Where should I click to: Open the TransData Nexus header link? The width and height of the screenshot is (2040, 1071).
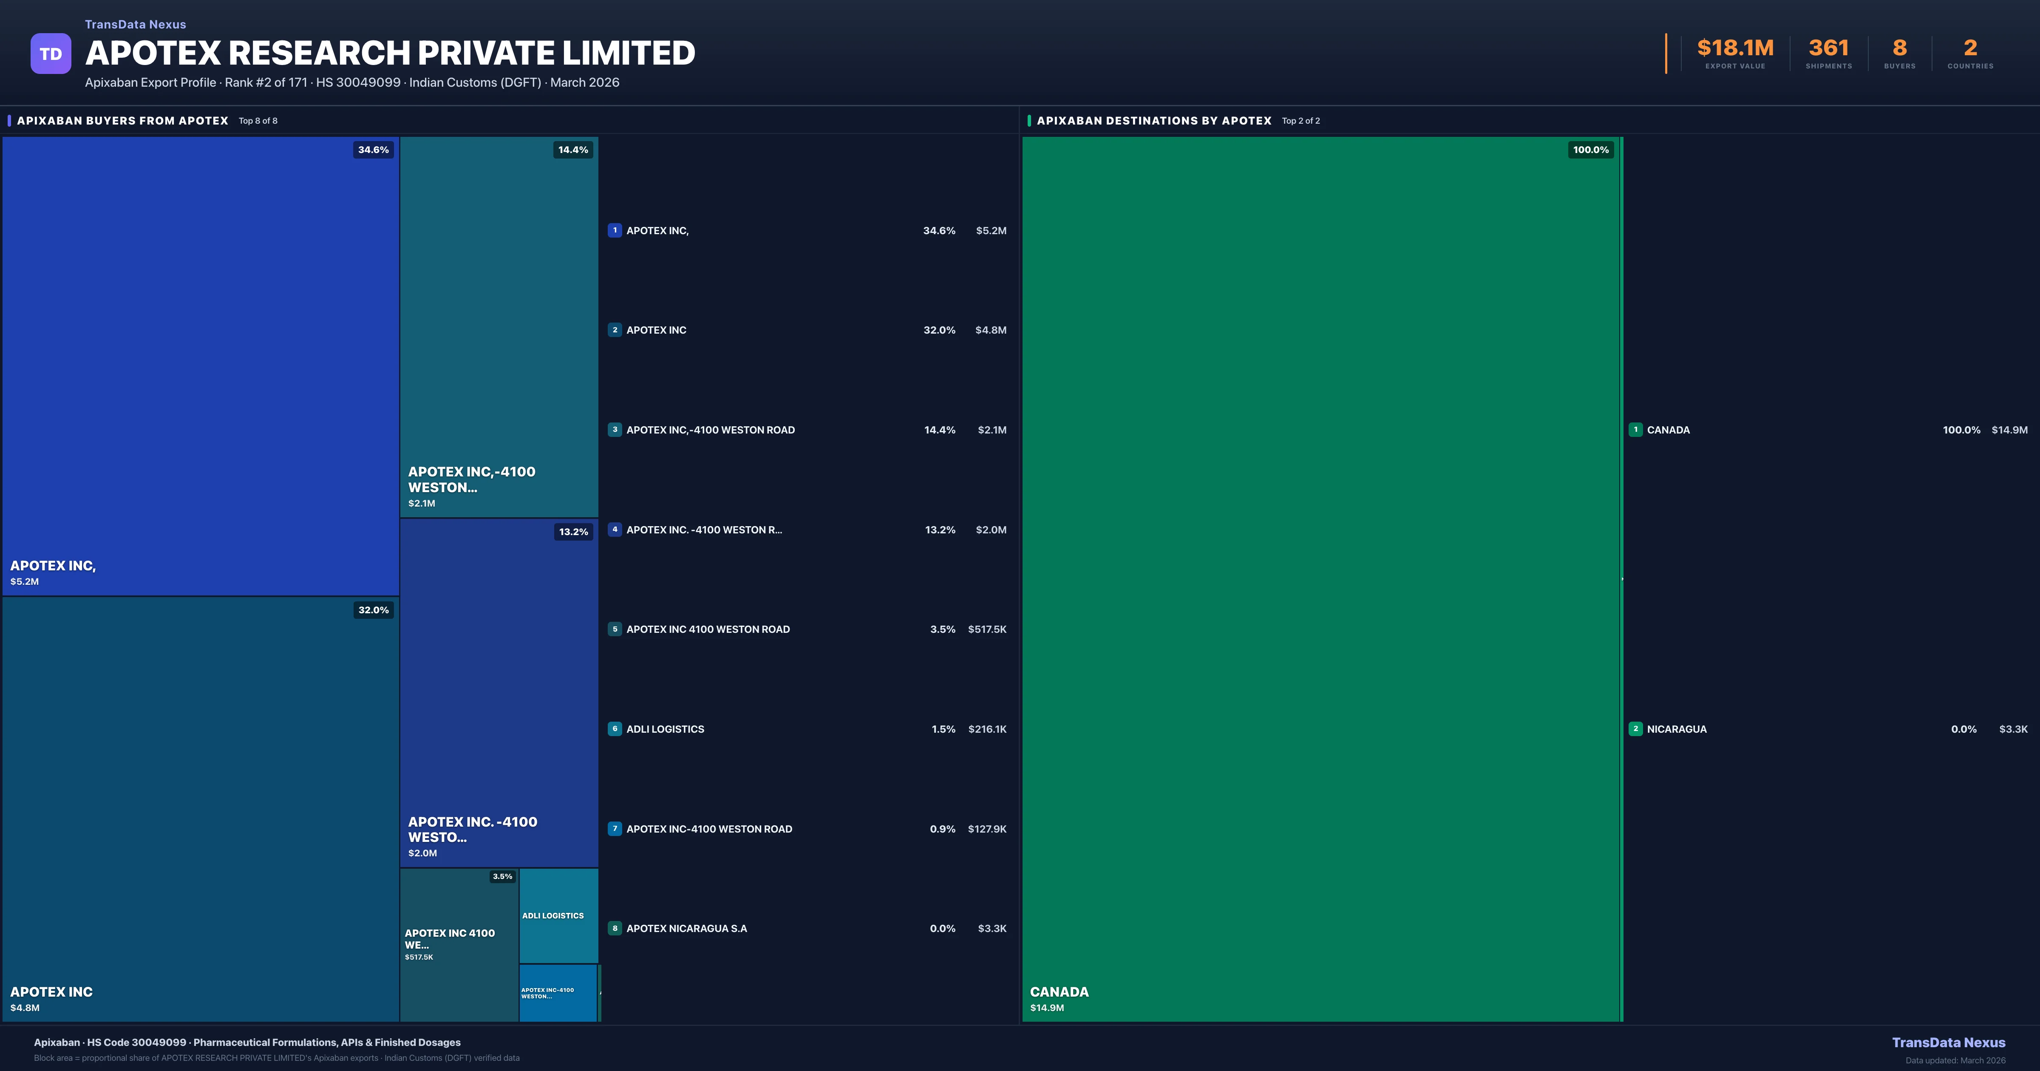pyautogui.click(x=135, y=24)
